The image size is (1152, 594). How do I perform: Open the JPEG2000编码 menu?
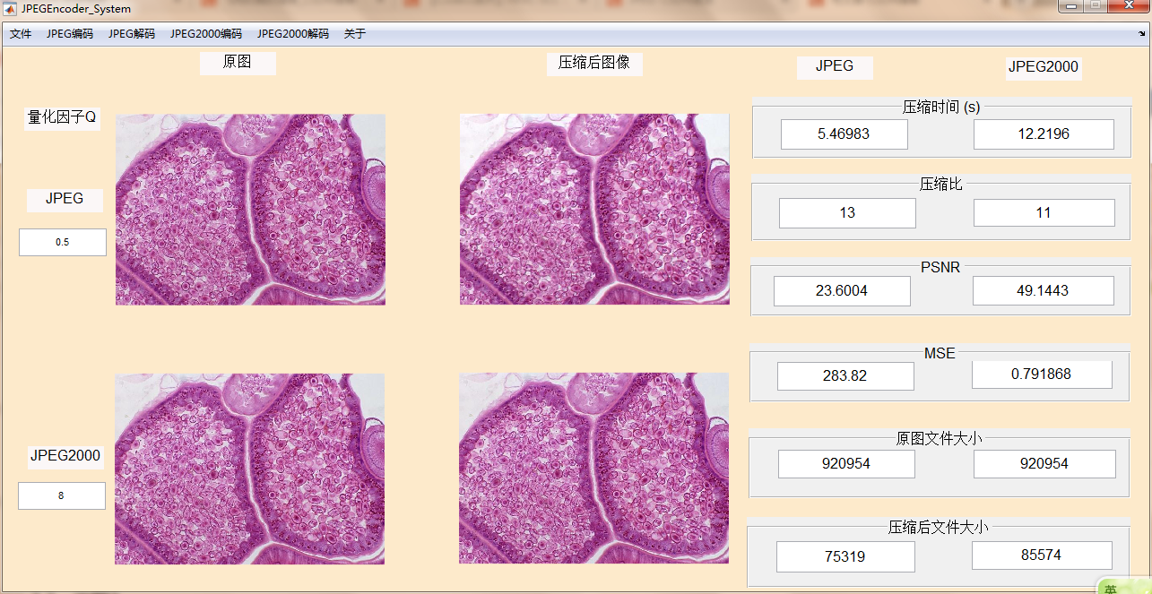coord(206,34)
